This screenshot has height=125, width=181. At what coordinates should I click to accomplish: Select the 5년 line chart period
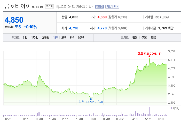[x=72, y=38]
